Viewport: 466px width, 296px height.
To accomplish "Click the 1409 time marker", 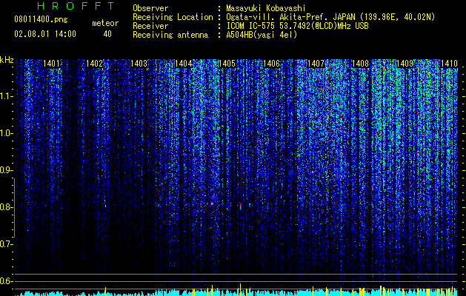I will pos(405,64).
